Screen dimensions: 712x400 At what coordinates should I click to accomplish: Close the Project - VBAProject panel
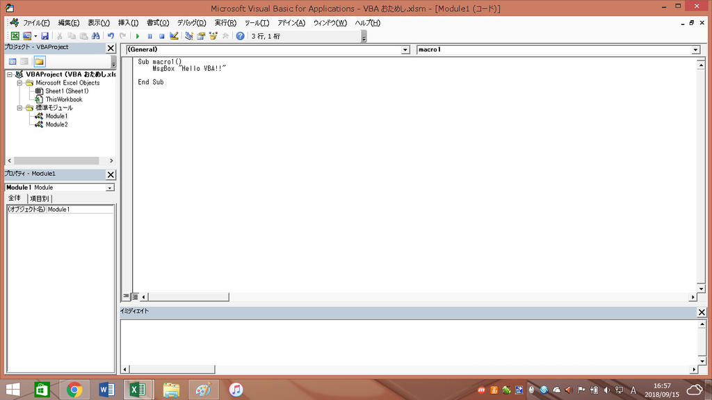(x=111, y=48)
